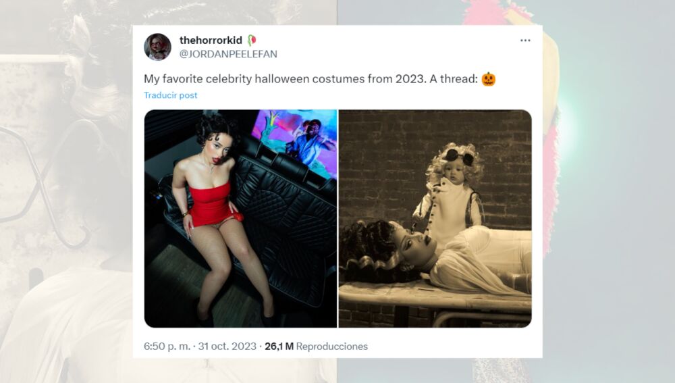The image size is (675, 383).
Task: Open the left photo with the red dress
Action: pyautogui.click(x=241, y=219)
